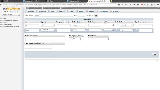
Task: Open the Export tab
Action: coord(80,11)
